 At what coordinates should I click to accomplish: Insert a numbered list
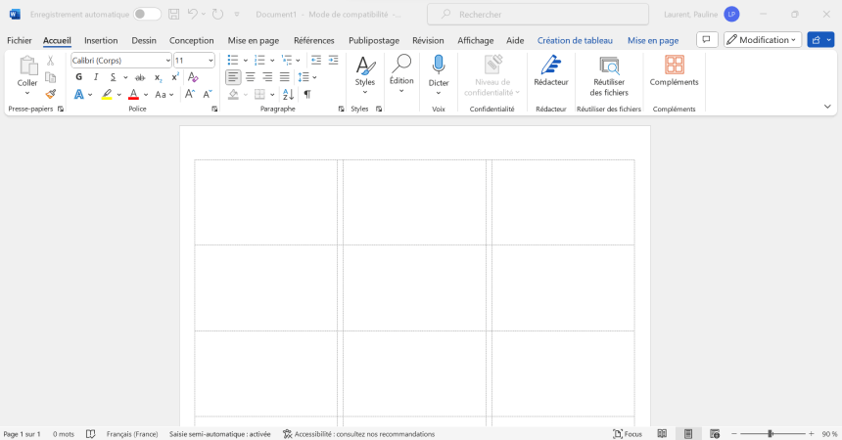tap(259, 60)
